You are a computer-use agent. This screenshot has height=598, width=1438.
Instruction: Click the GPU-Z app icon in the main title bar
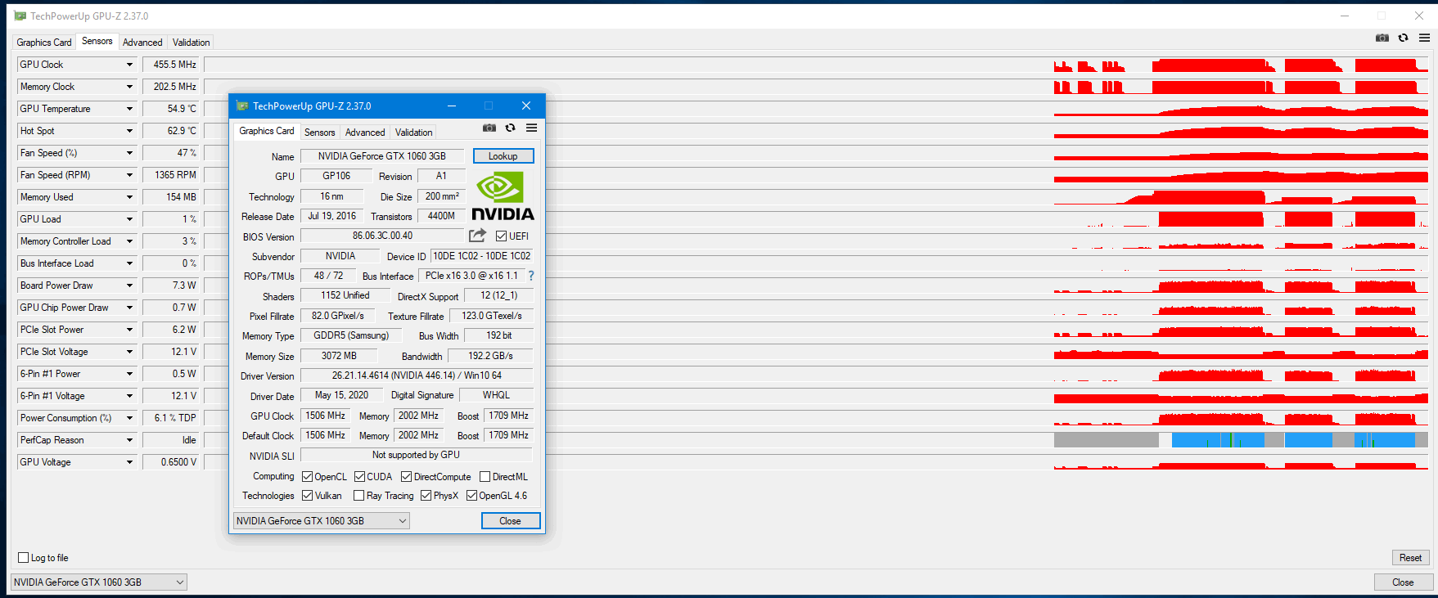(x=20, y=16)
